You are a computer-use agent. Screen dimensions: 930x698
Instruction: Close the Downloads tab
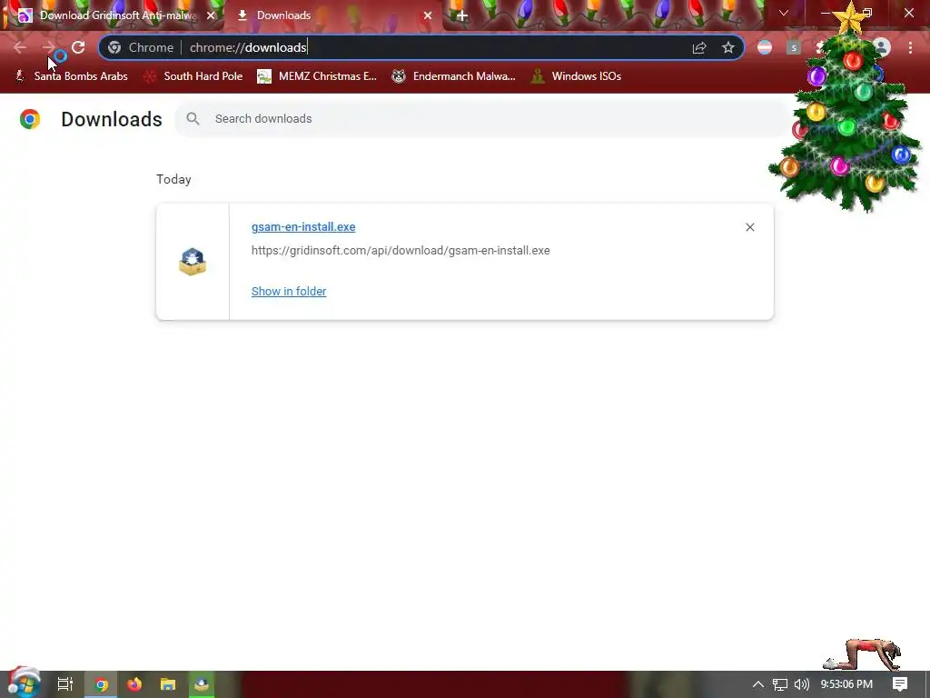428,16
